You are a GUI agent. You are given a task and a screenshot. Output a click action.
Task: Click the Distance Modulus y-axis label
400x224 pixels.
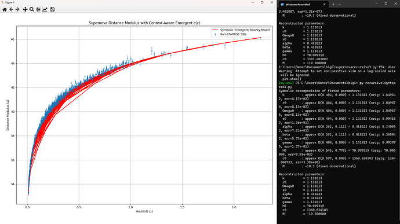click(8, 115)
